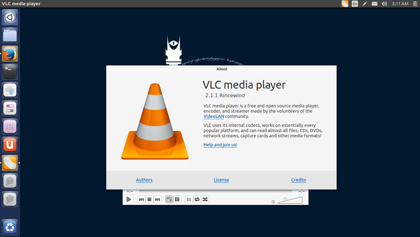Viewport: 420px width, 237px height.
Task: Show the playlist
Action: [x=189, y=199]
